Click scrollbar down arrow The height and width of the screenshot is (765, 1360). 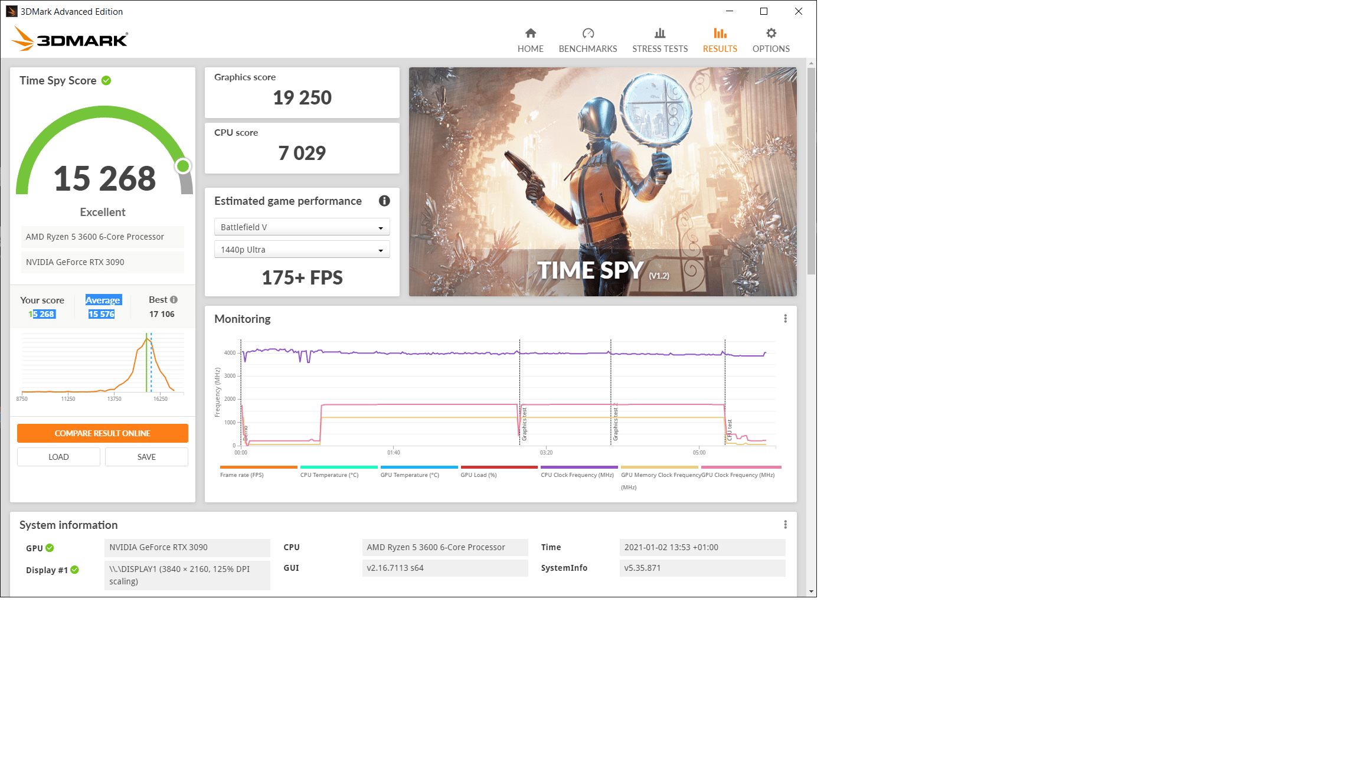coord(812,591)
